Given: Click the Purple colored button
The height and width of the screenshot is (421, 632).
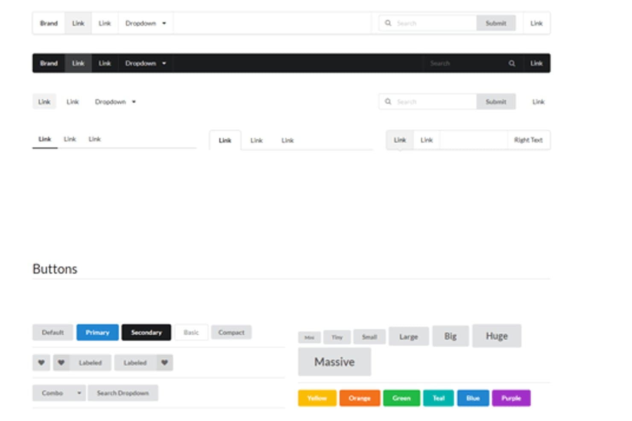Looking at the screenshot, I should click(x=511, y=398).
